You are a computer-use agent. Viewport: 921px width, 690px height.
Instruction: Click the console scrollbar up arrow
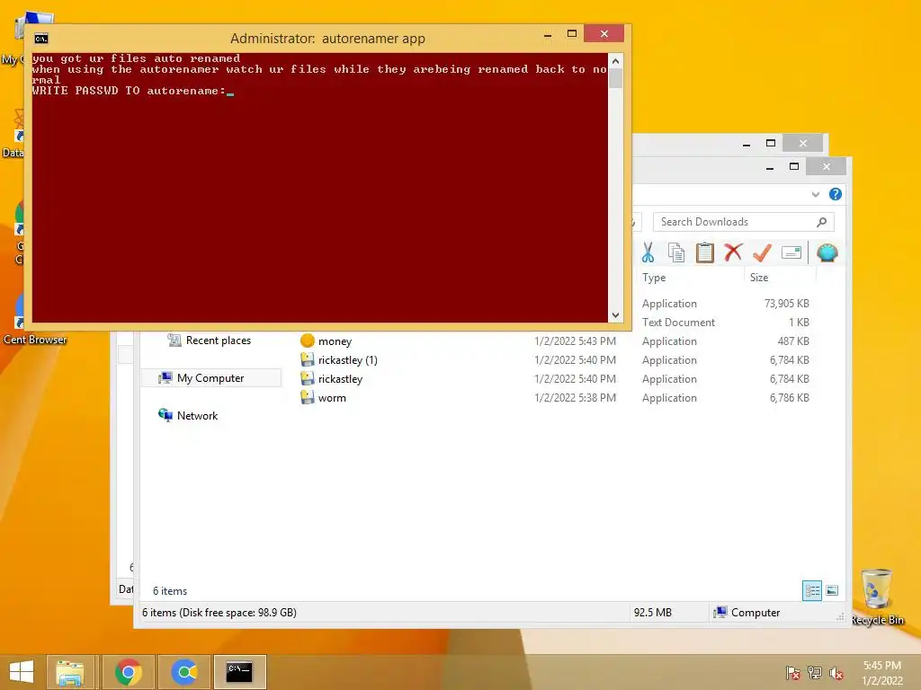coord(615,61)
